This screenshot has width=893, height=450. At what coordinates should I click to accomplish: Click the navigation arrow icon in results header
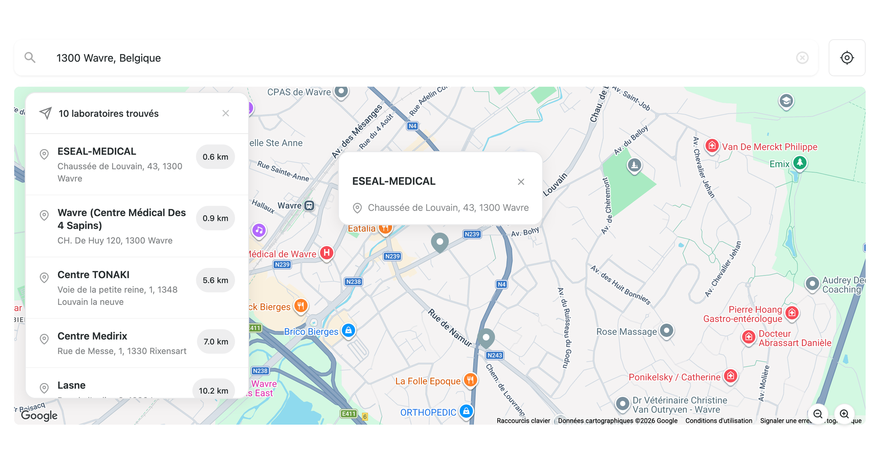tap(46, 113)
